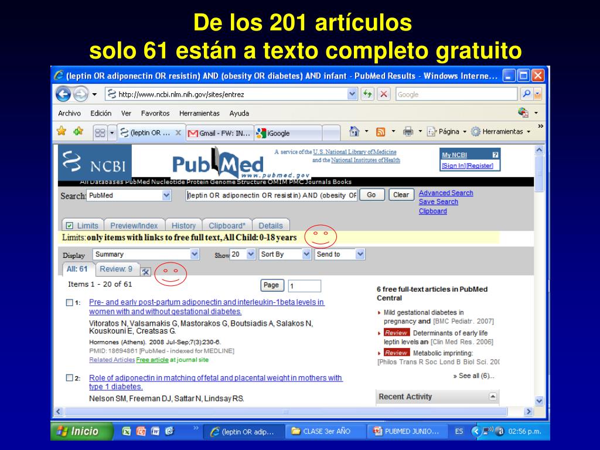
Task: Open Favorites Center star icon
Action: click(x=61, y=131)
